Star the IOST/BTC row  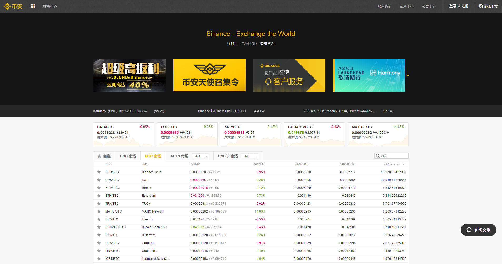(x=99, y=259)
